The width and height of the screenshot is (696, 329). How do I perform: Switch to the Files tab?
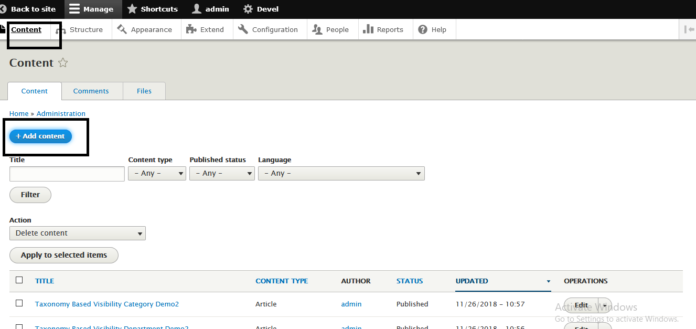tap(144, 91)
